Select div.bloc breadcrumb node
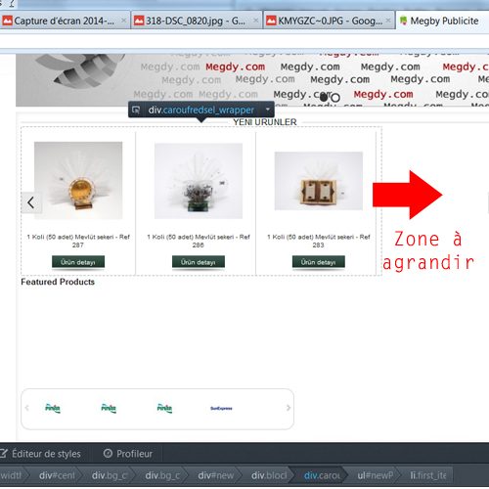The height and width of the screenshot is (489, 489). pos(269,475)
